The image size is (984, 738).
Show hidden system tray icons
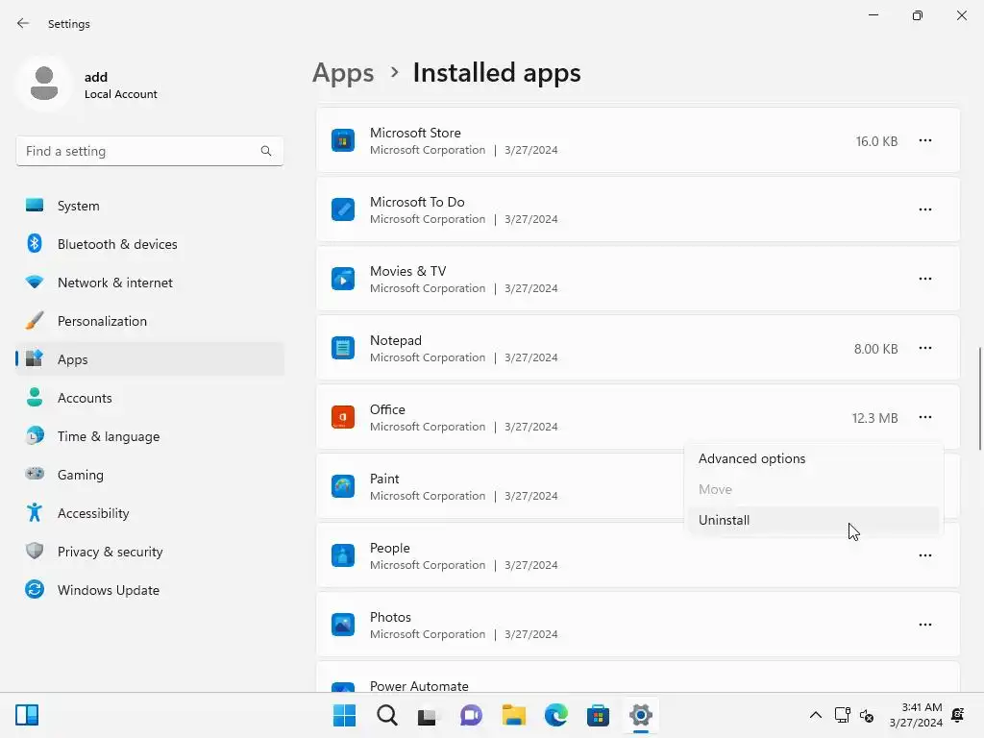(x=815, y=715)
